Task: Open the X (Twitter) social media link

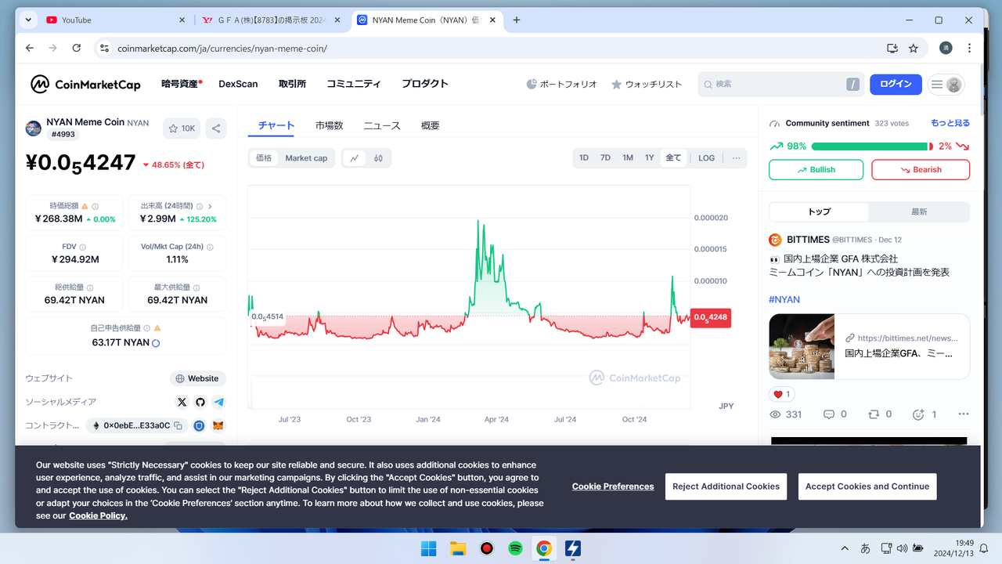Action: (x=182, y=402)
